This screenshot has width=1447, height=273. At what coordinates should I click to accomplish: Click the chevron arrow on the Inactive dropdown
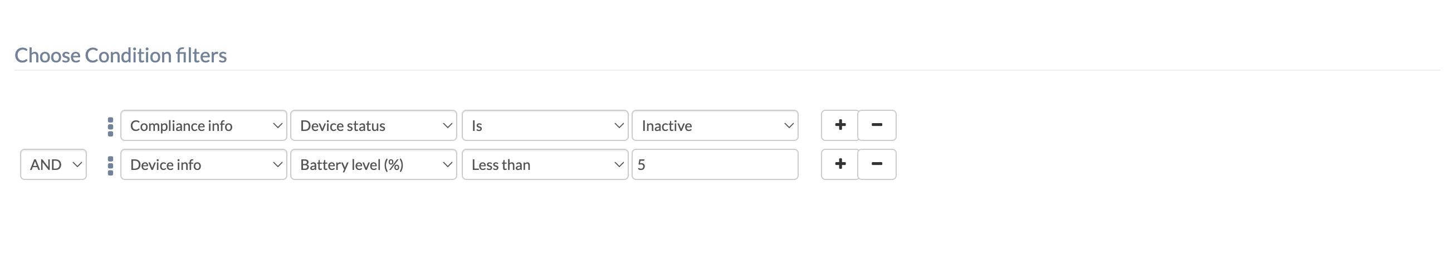788,126
